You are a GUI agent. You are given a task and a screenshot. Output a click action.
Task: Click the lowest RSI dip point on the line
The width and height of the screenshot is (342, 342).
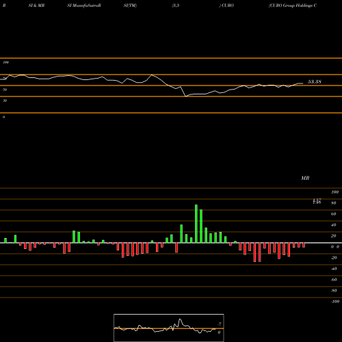click(185, 96)
